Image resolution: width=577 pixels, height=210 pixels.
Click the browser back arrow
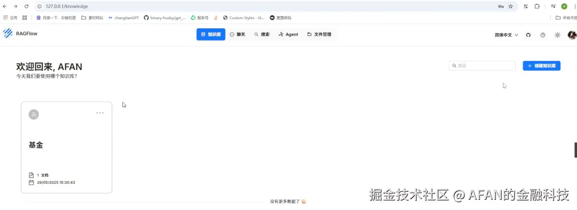point(5,6)
